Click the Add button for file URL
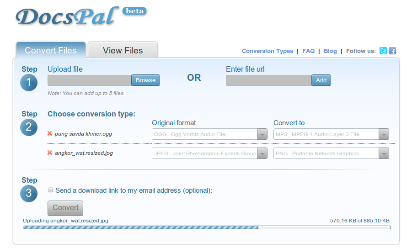The image size is (412, 248). tap(321, 80)
